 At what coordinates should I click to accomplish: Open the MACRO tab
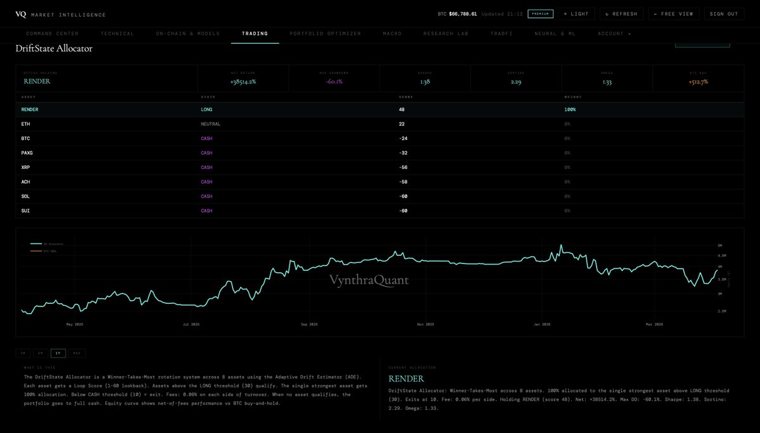pyautogui.click(x=392, y=34)
